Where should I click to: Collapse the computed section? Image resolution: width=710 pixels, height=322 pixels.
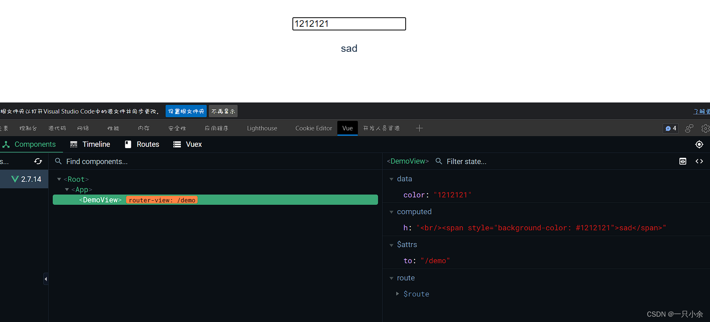click(391, 212)
